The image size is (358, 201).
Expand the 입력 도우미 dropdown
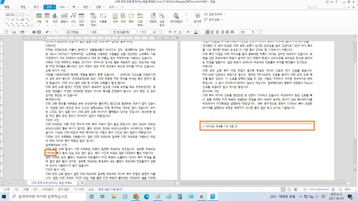coord(225,14)
